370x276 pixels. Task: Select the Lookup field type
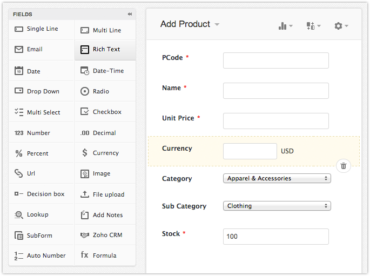pyautogui.click(x=41, y=214)
